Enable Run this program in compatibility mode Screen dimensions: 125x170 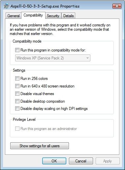pos(17,50)
